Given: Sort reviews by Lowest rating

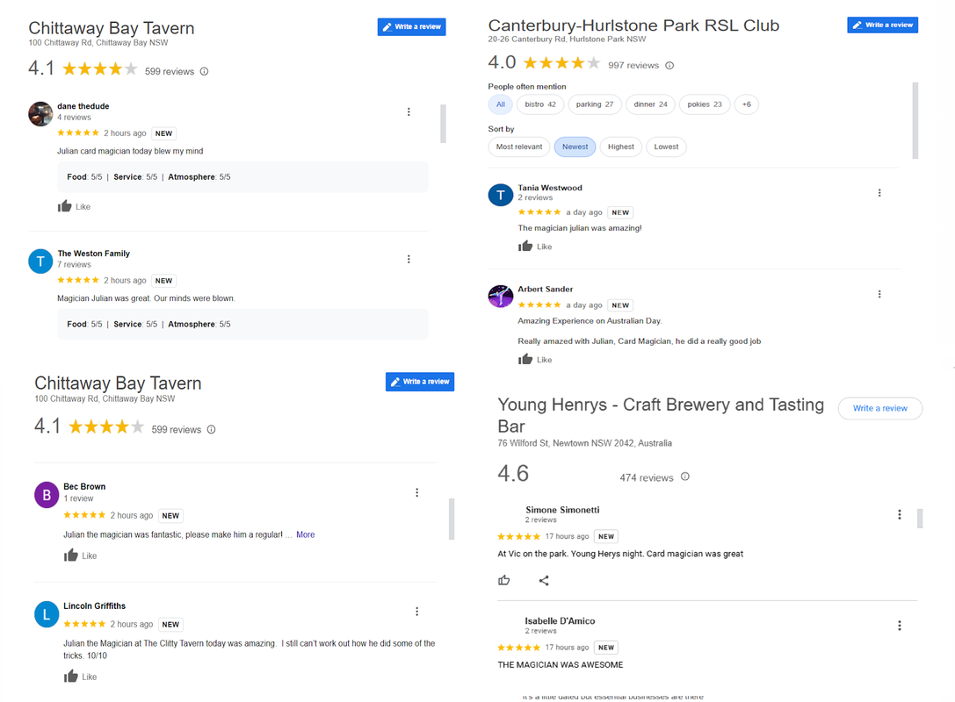Looking at the screenshot, I should [x=666, y=147].
